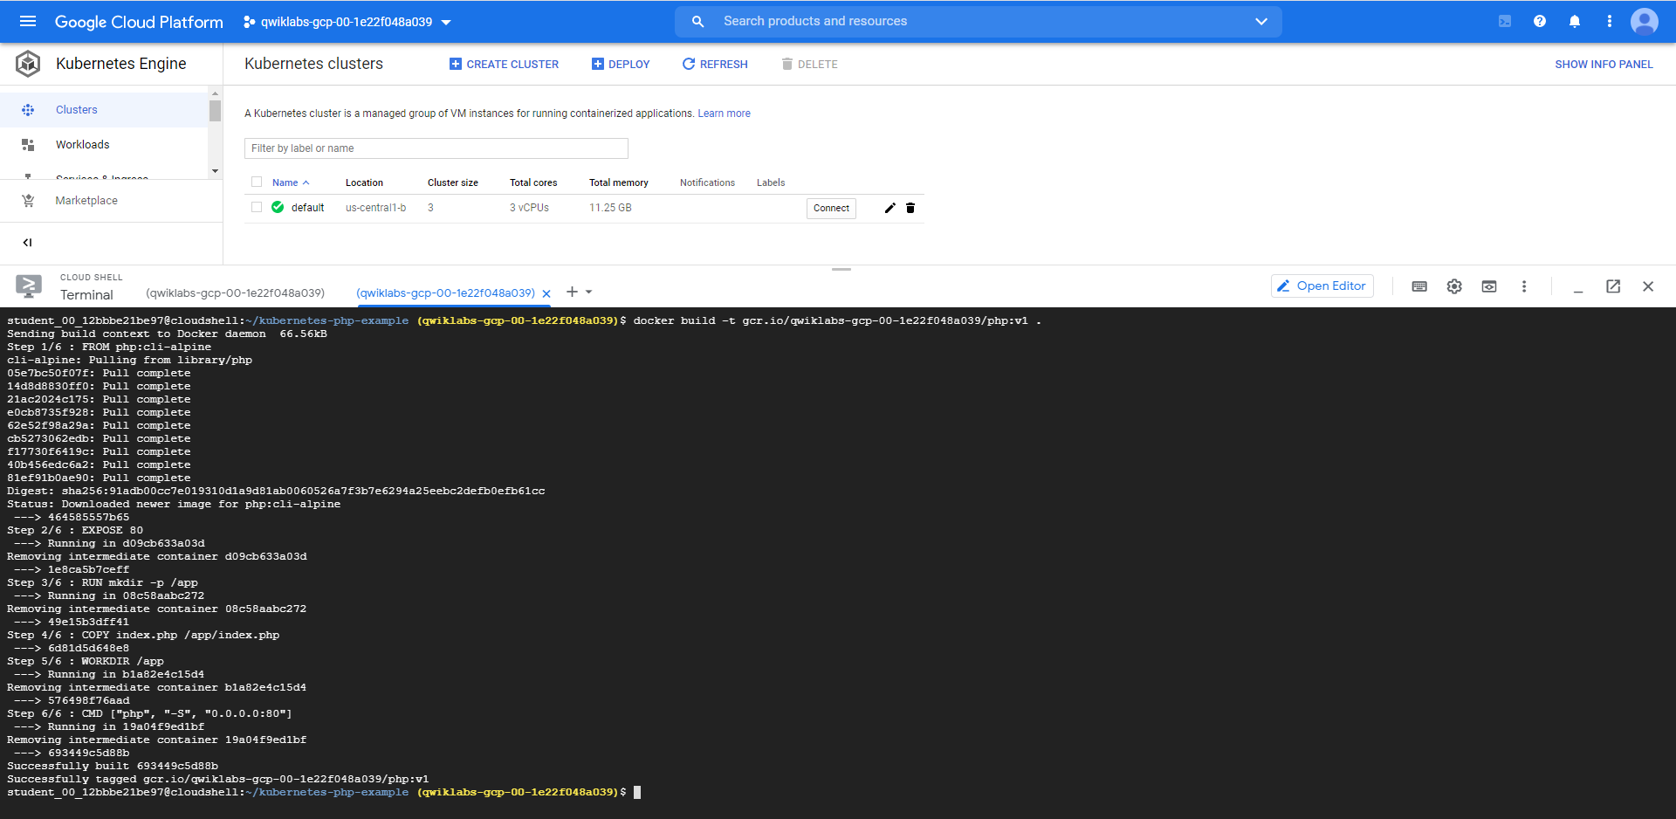This screenshot has height=819, width=1676.
Task: Collapse the left navigation panel
Action: [27, 243]
